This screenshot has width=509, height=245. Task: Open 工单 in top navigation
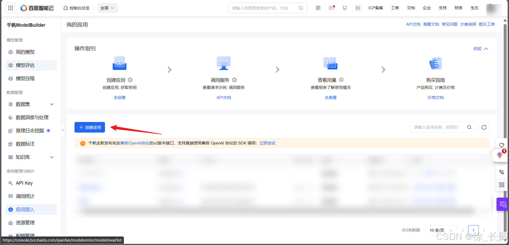[395, 8]
